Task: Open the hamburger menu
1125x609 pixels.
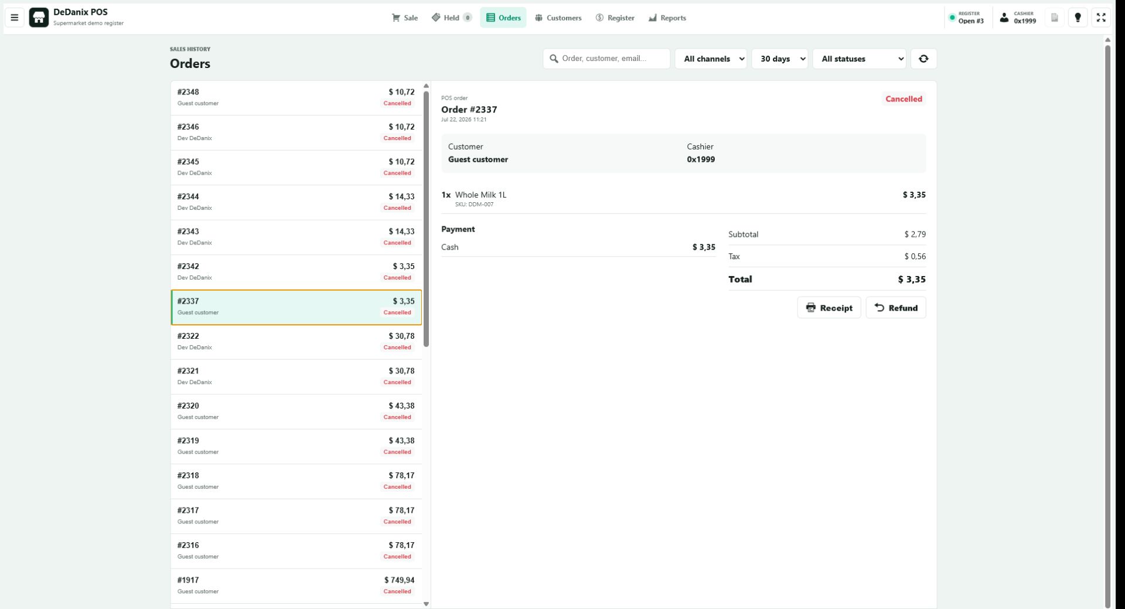Action: 15,18
